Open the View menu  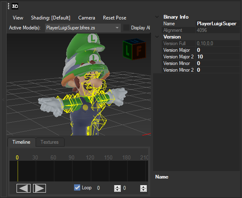pyautogui.click(x=18, y=18)
